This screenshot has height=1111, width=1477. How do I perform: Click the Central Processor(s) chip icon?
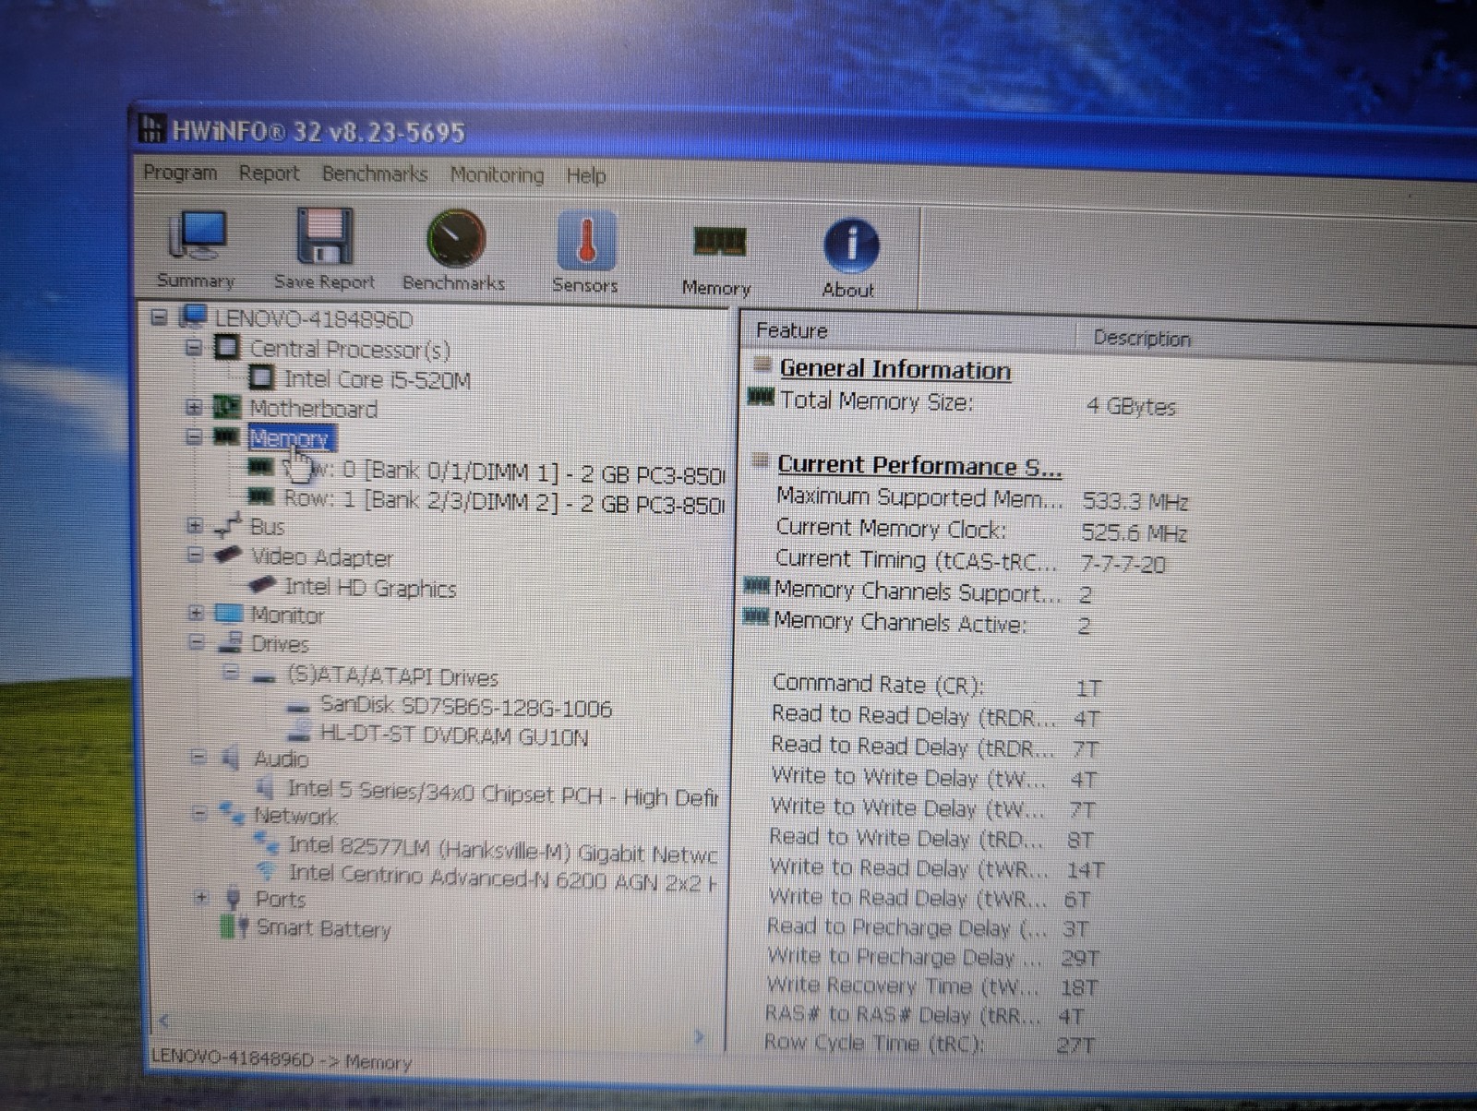click(226, 348)
